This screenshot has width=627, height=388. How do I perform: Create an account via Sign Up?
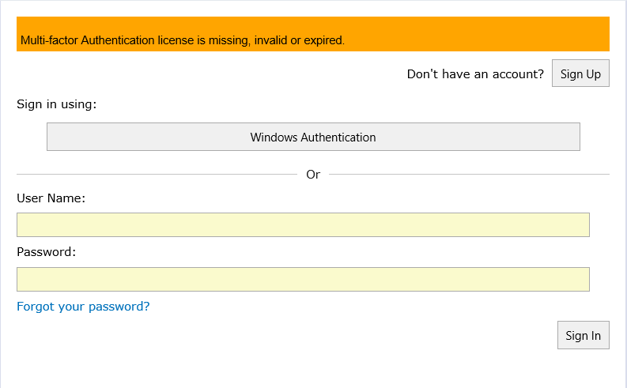(580, 73)
